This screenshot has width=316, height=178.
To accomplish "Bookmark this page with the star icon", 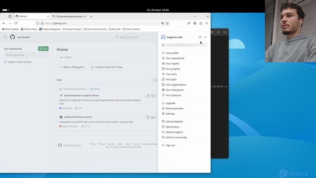I will tap(167, 23).
